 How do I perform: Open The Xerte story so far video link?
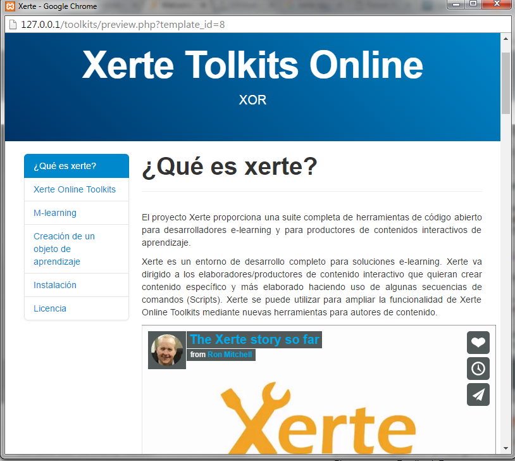tap(254, 339)
